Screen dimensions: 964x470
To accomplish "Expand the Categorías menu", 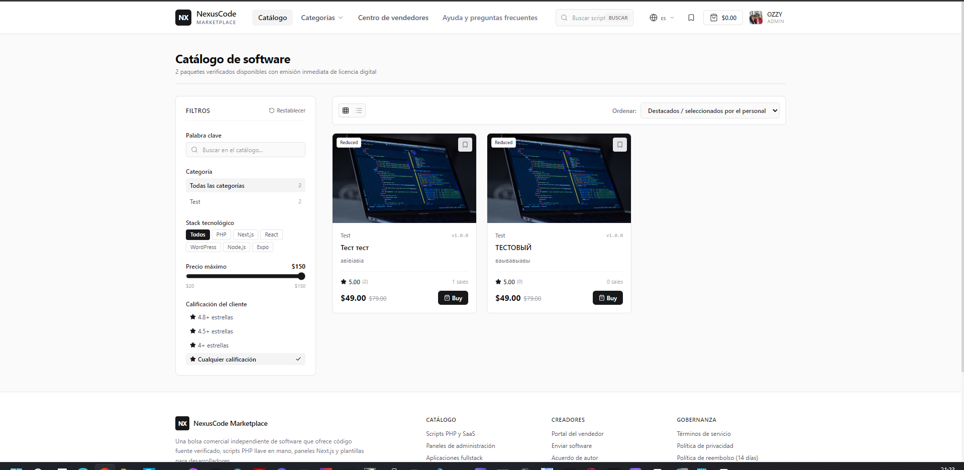I will coord(322,18).
